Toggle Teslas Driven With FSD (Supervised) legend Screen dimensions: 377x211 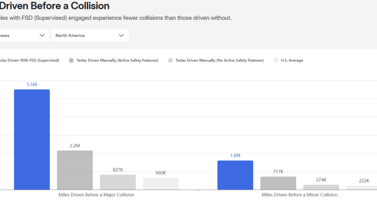click(x=29, y=61)
